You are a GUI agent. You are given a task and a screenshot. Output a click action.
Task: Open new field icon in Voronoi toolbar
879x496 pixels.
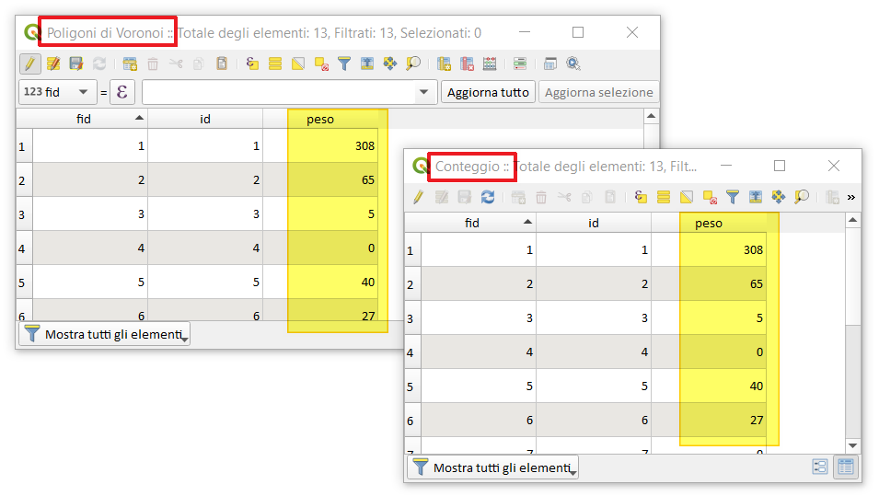(x=444, y=63)
